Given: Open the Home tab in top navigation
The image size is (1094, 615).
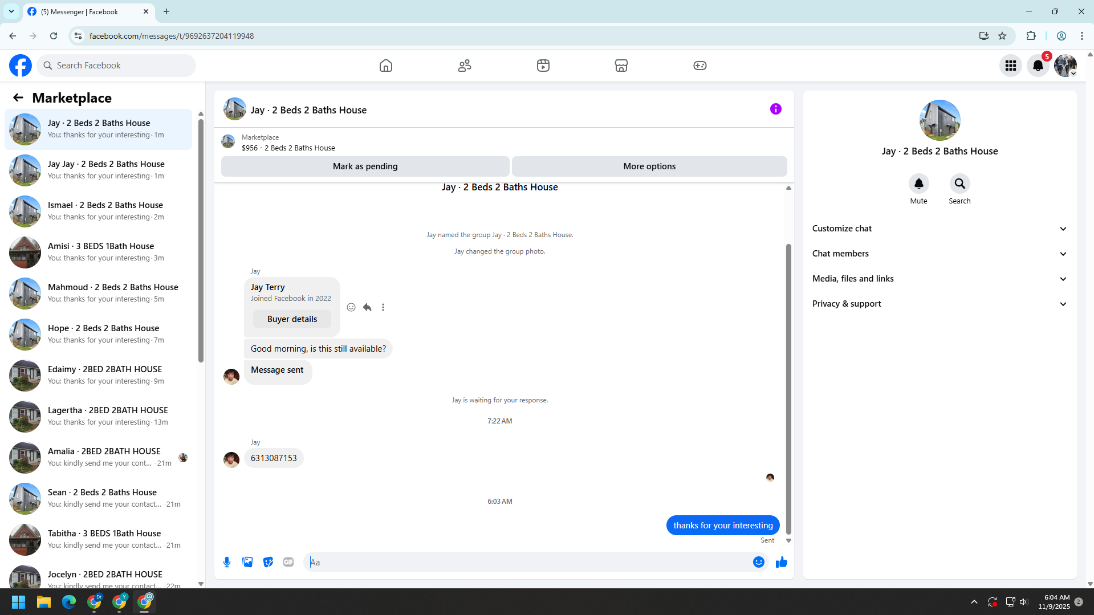Looking at the screenshot, I should point(386,66).
